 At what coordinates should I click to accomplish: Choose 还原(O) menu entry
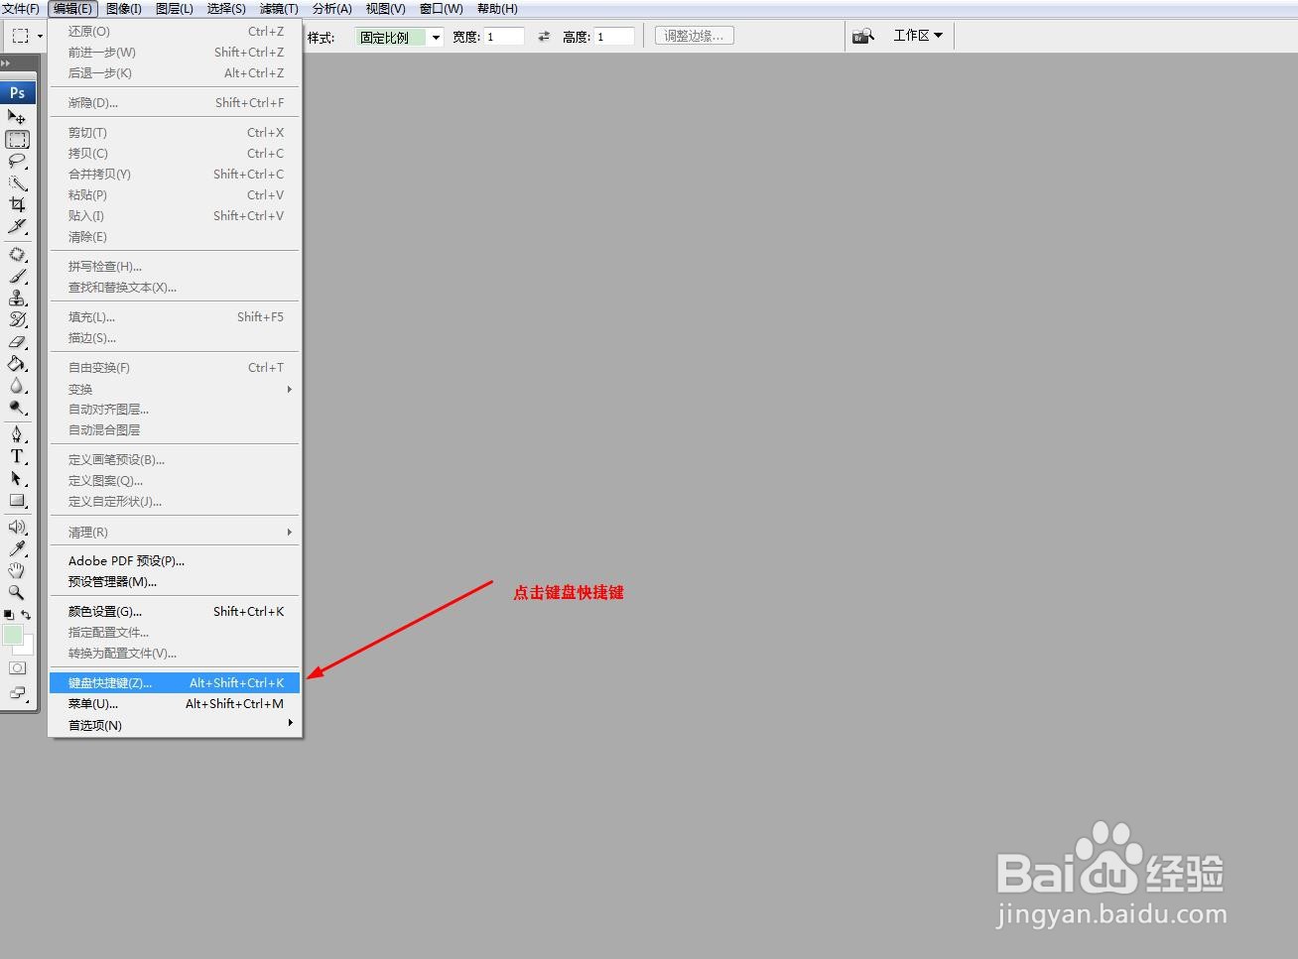point(175,31)
